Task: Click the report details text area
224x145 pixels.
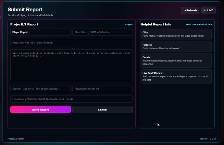Action: coord(71,65)
